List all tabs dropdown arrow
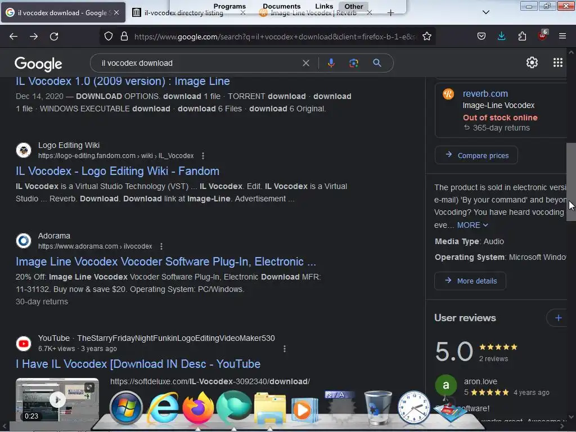 click(x=485, y=12)
